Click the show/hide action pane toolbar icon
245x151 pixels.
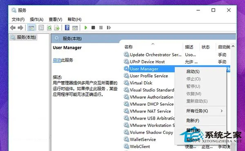click(x=75, y=28)
